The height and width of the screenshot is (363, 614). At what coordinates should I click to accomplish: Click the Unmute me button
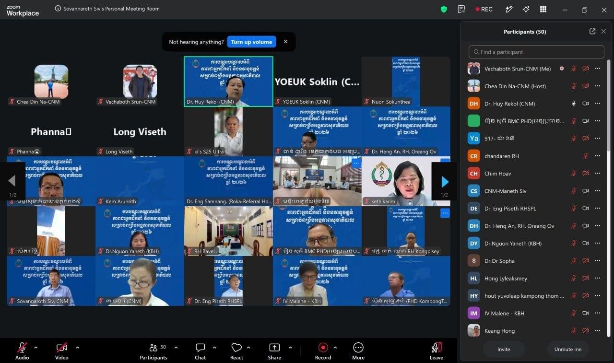pyautogui.click(x=568, y=349)
